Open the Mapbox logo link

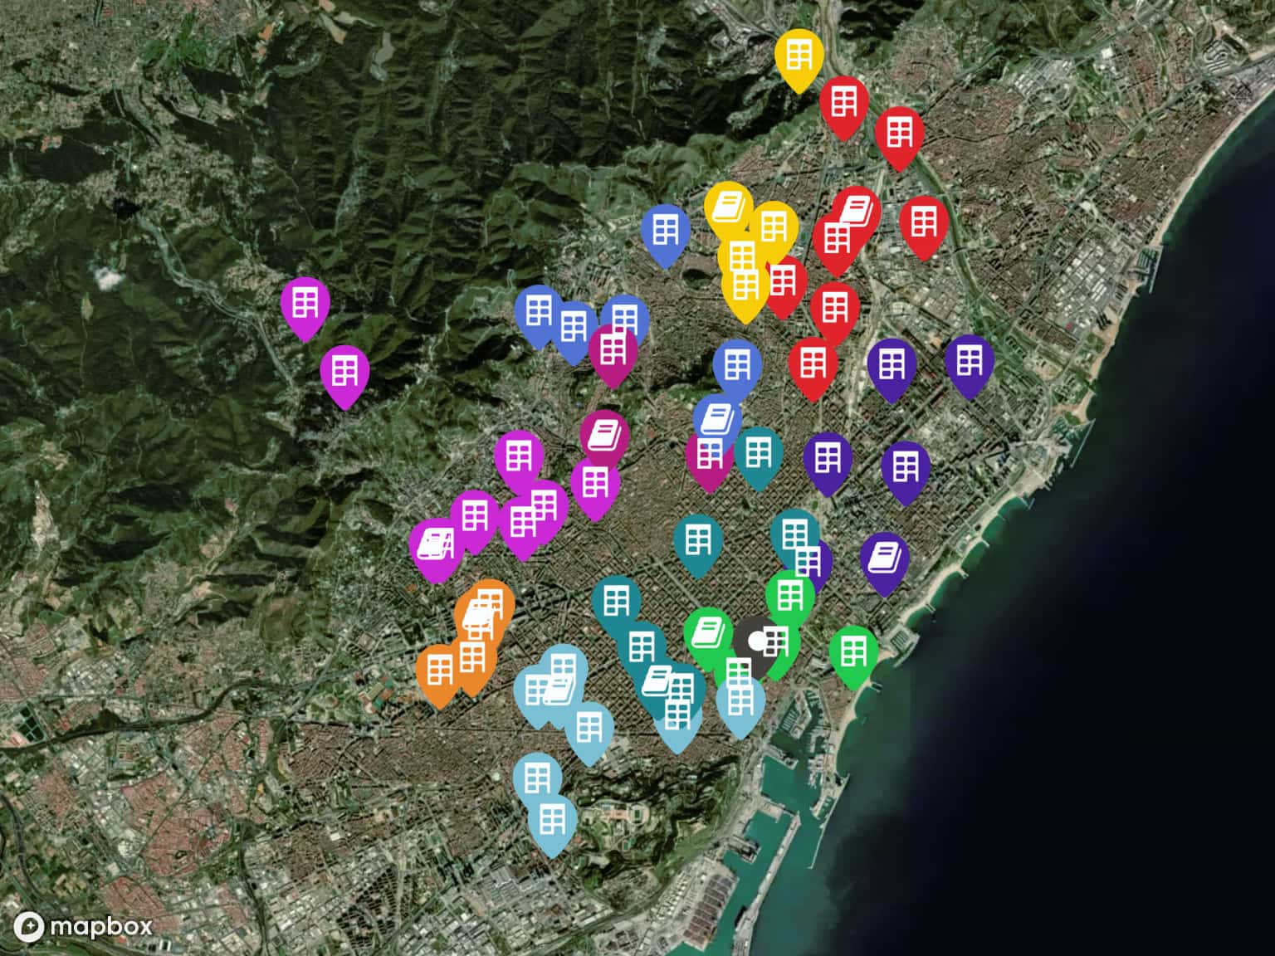click(x=84, y=926)
